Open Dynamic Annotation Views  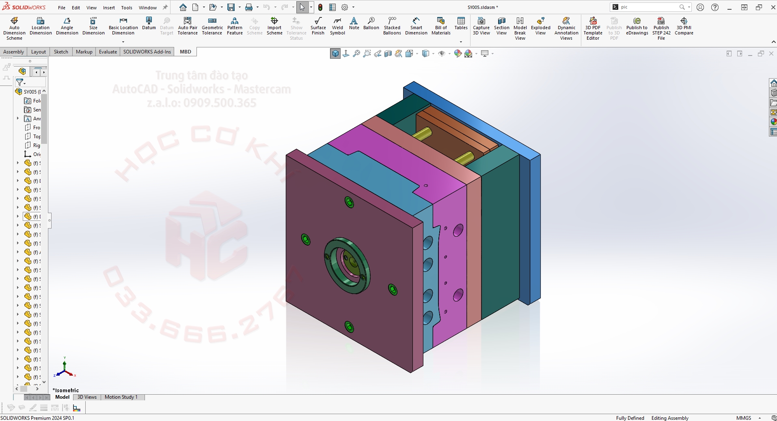tap(566, 28)
